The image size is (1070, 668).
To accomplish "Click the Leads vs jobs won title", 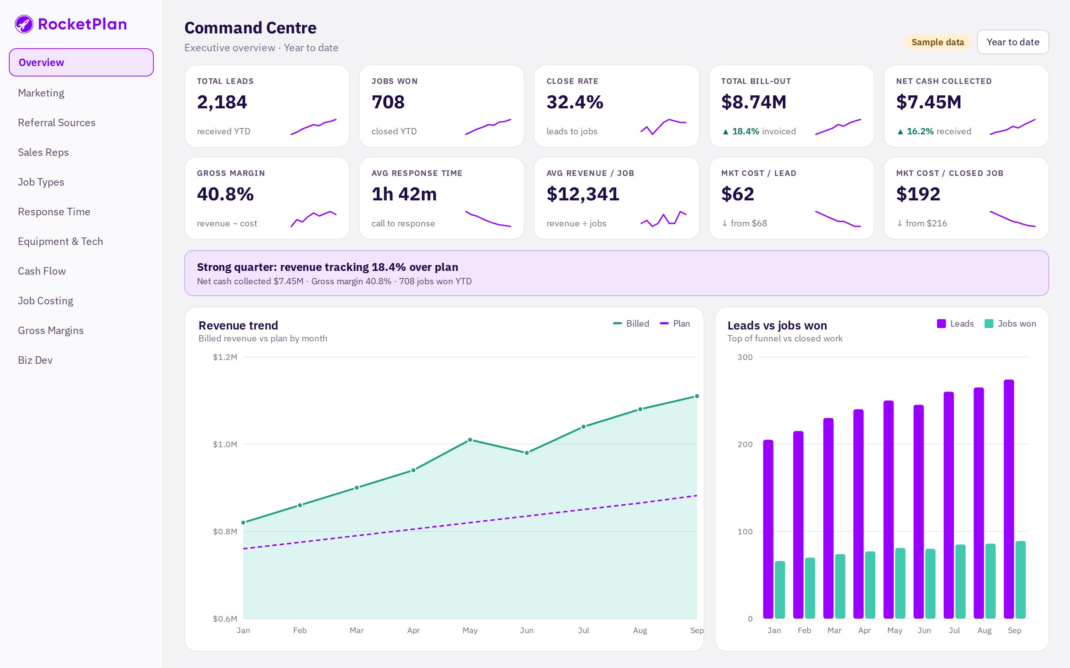I will (777, 325).
